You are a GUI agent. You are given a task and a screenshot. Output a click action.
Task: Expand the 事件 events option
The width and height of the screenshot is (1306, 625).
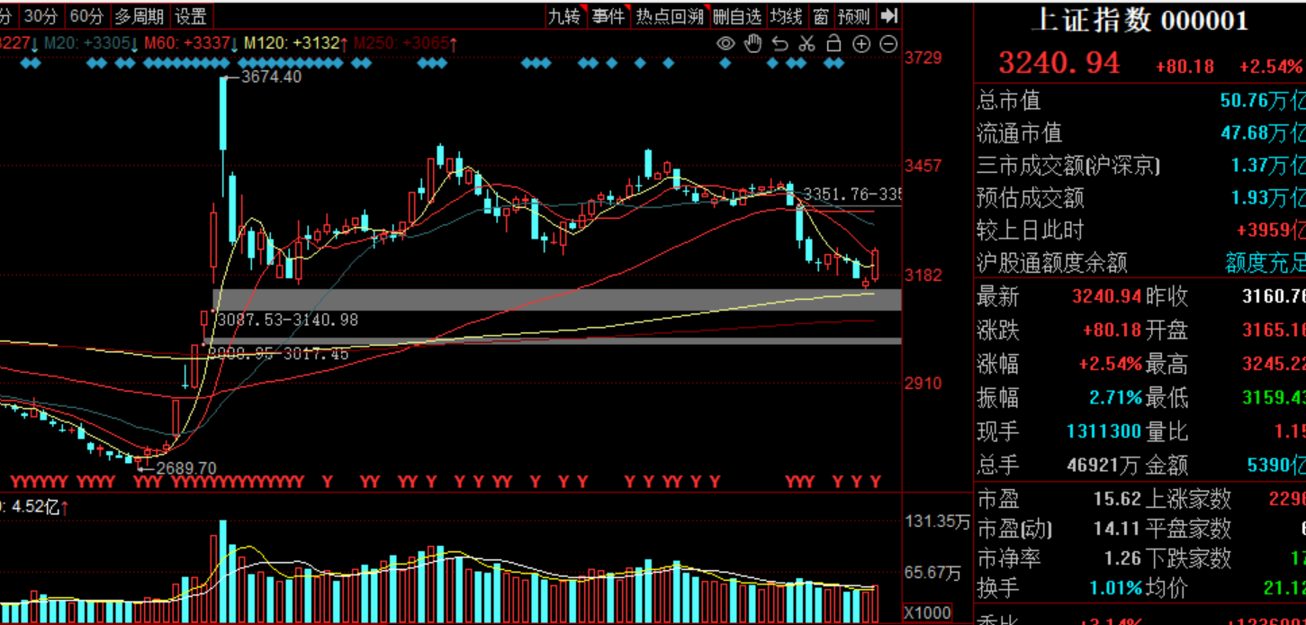tap(608, 15)
